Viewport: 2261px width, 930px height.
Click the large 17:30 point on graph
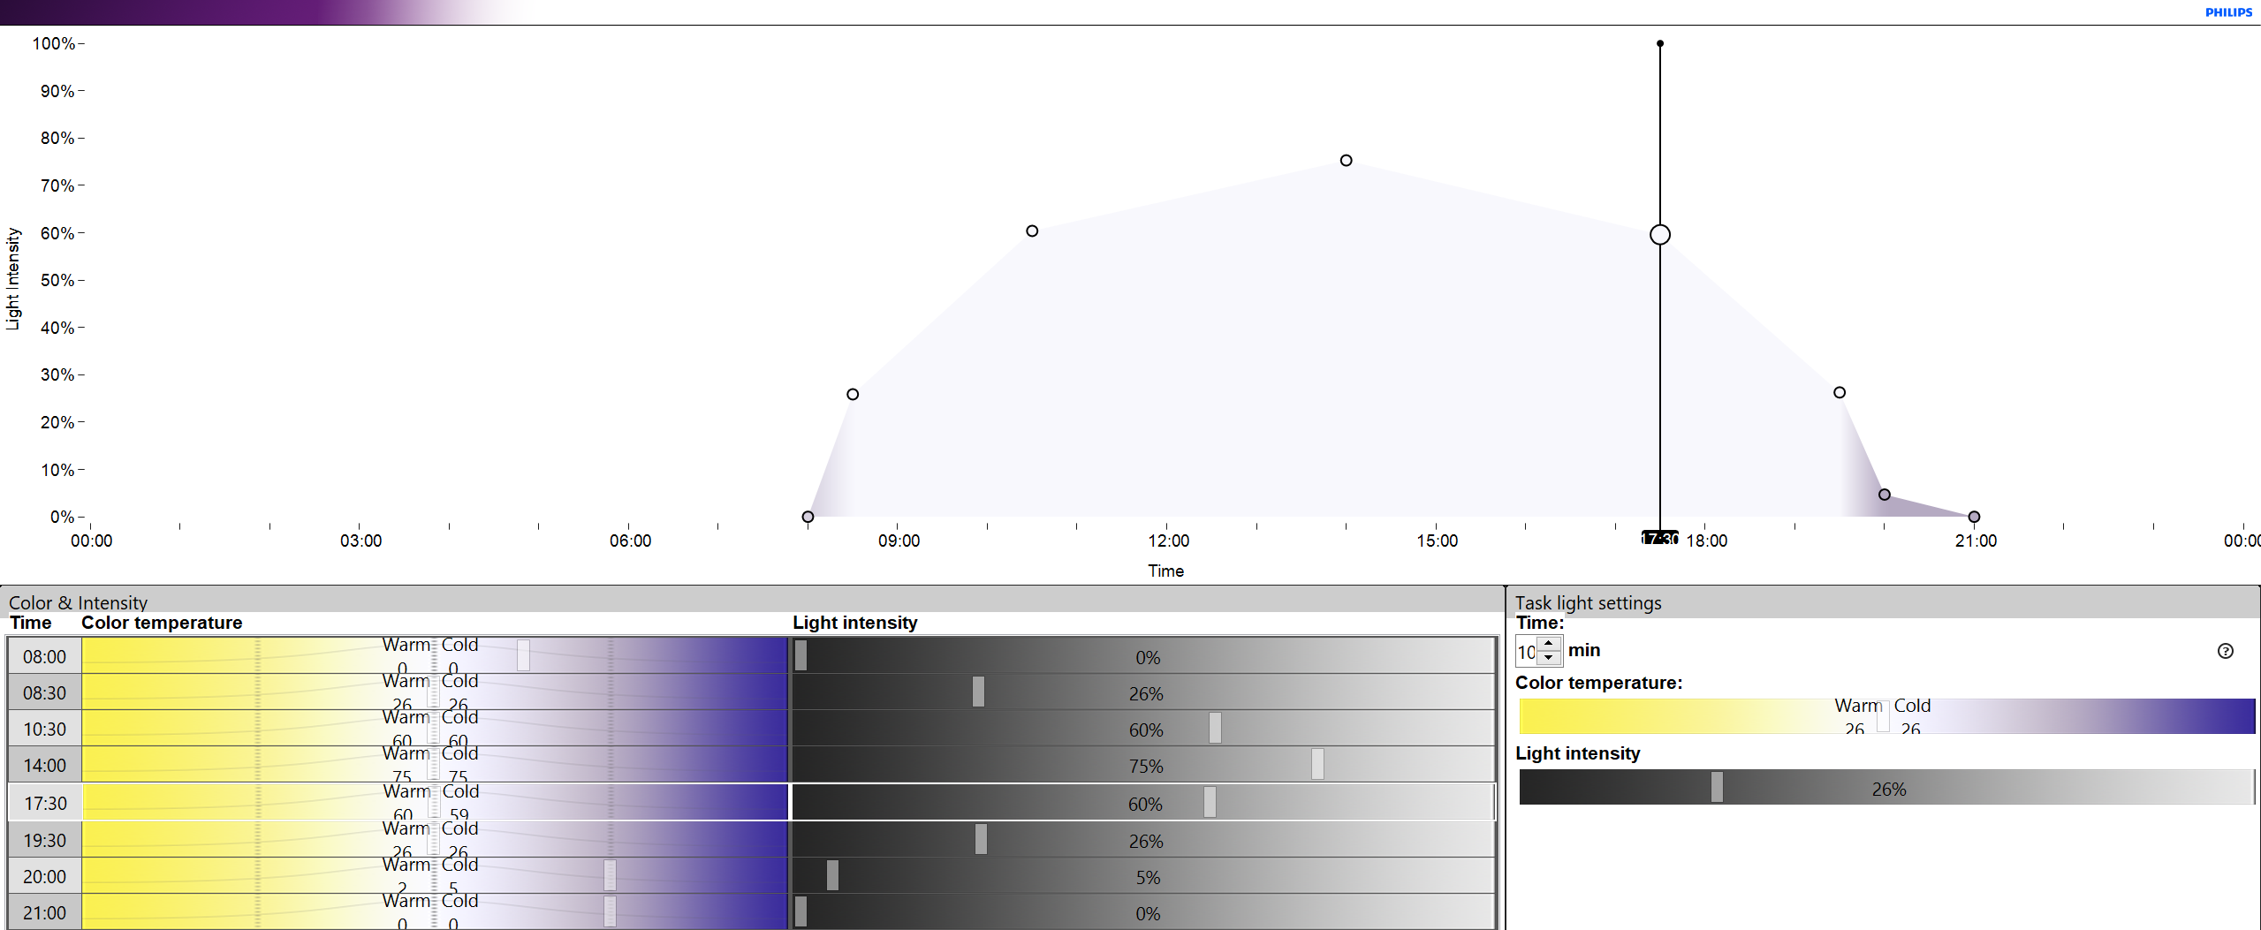pos(1660,235)
